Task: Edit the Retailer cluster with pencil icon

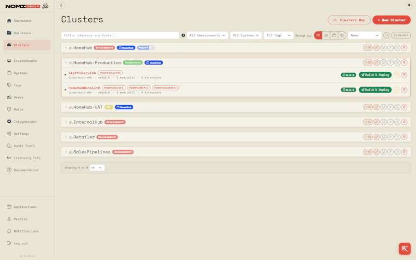Action: pyautogui.click(x=376, y=137)
